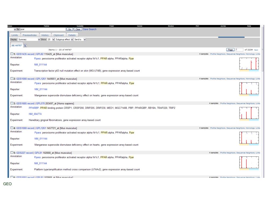Viewport: 275px width, 206px height.
Task: Open Books in the top navigation bar
Action: tap(249, 26)
